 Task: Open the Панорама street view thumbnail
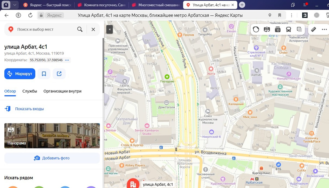coord(52,136)
